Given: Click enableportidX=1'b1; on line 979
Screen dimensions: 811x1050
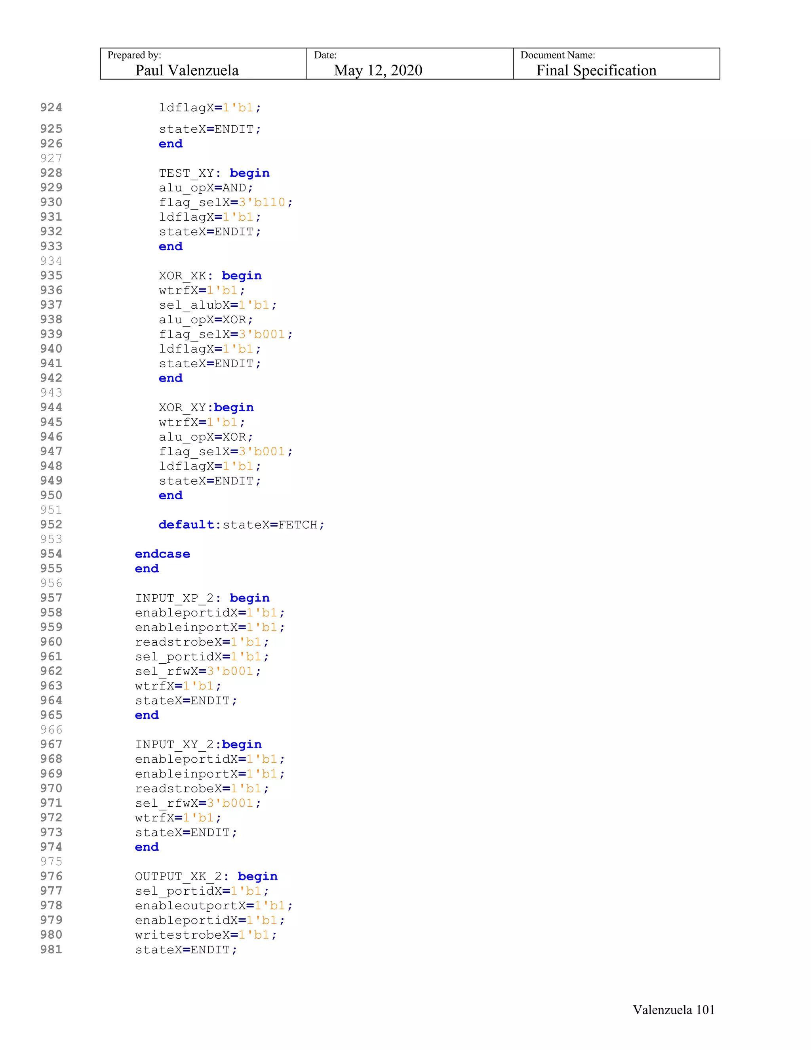Looking at the screenshot, I should 210,921.
